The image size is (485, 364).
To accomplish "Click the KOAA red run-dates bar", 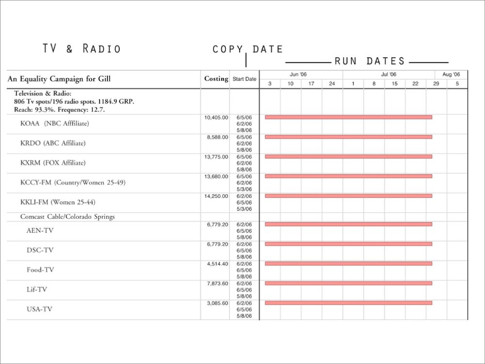I will coord(349,117).
